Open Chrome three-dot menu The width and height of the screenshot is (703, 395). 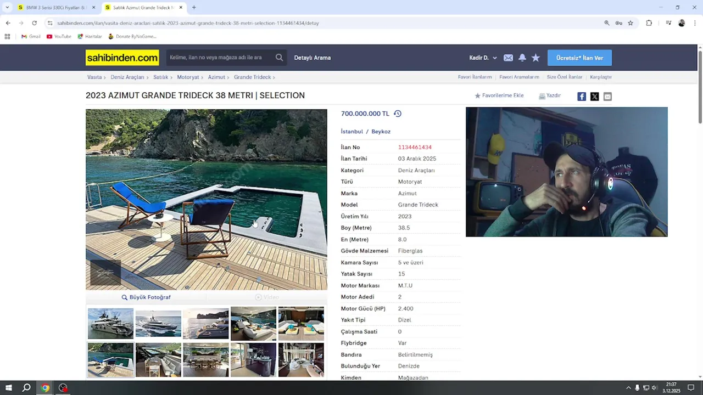pos(695,23)
